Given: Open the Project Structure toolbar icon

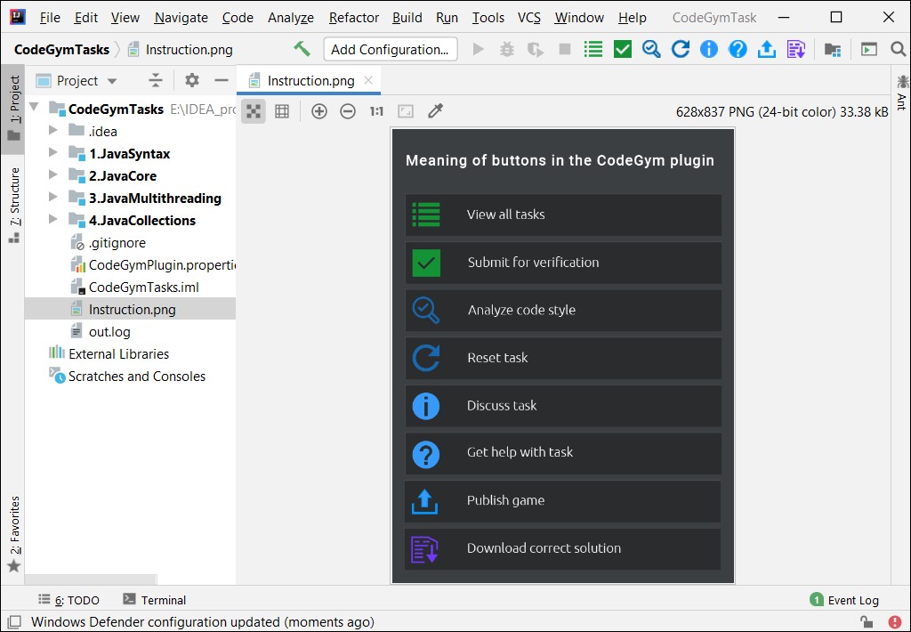Looking at the screenshot, I should tap(833, 50).
